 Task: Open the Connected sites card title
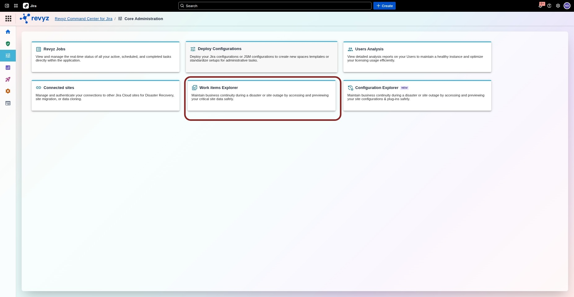59,88
